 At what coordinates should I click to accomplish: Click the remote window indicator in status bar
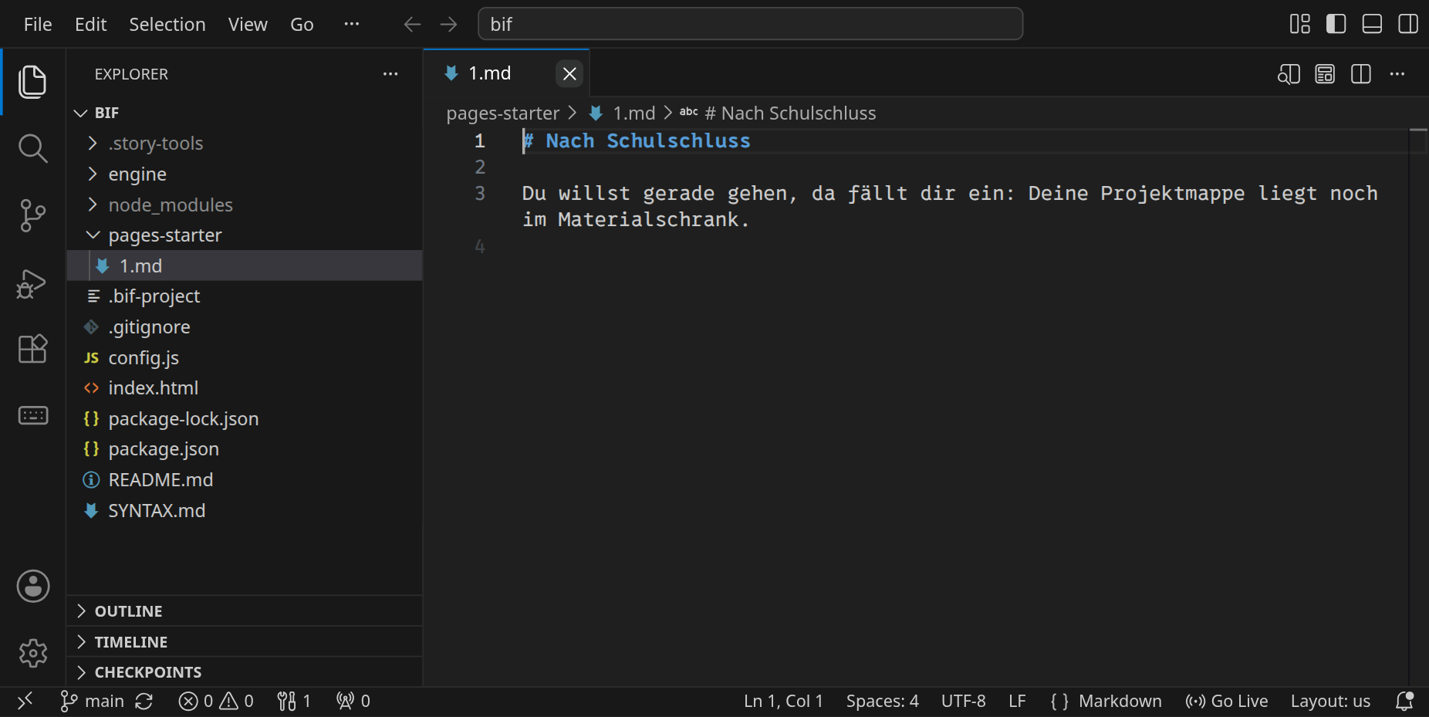pyautogui.click(x=25, y=701)
